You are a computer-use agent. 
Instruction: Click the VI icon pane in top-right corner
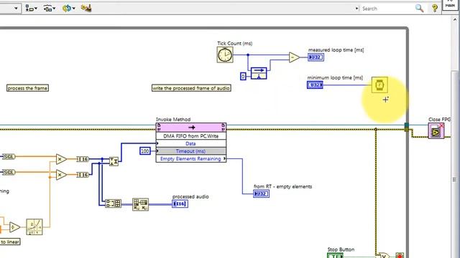point(450,4)
